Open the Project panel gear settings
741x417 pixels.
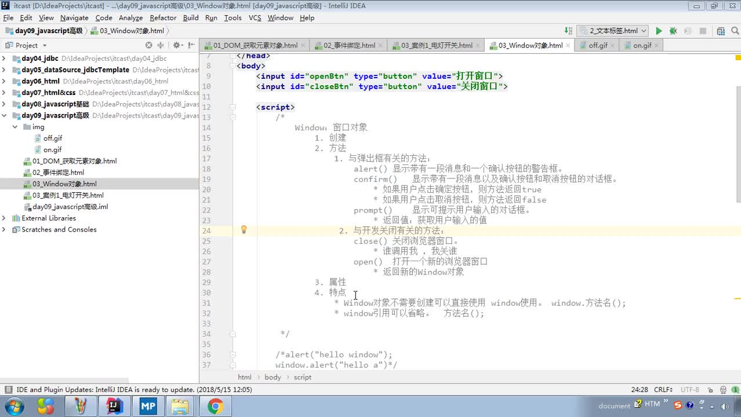coord(177,45)
